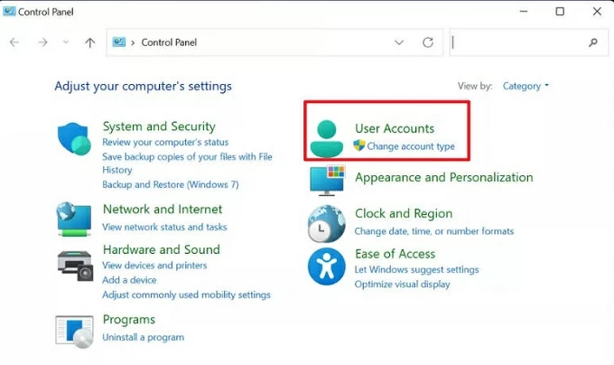Select Optimize visual display link
Viewport: 614px width, 365px height.
point(402,285)
